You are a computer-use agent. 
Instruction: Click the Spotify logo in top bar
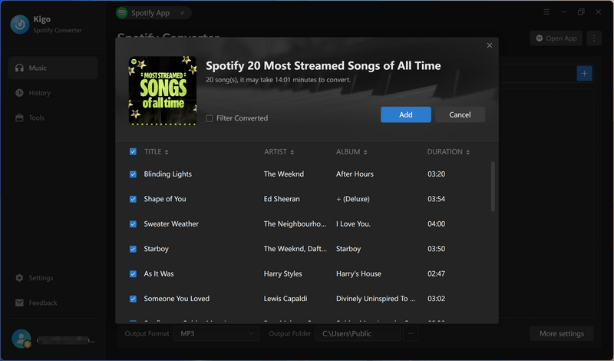point(122,13)
